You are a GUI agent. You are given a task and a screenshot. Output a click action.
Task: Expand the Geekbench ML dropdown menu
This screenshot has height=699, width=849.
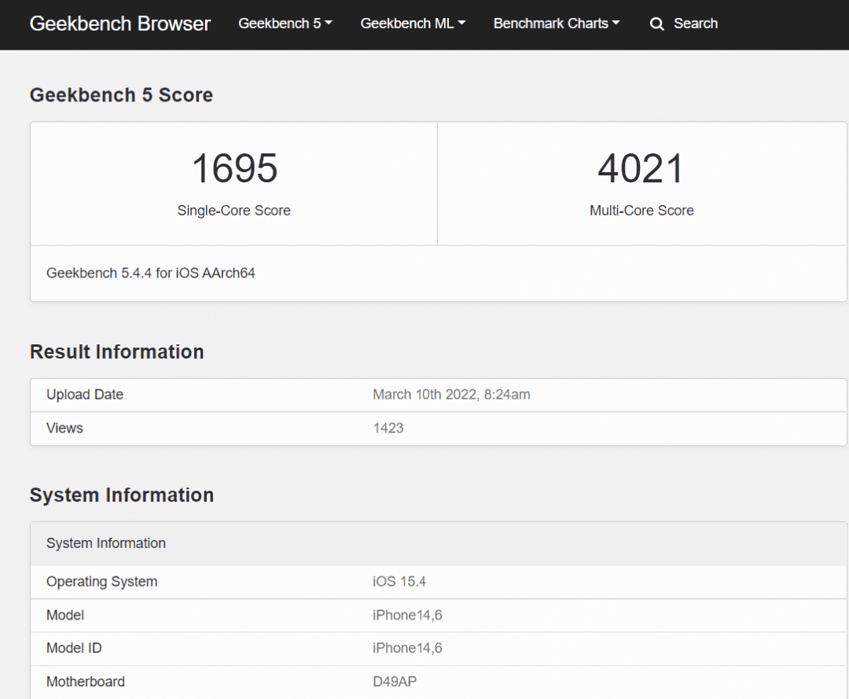coord(413,24)
